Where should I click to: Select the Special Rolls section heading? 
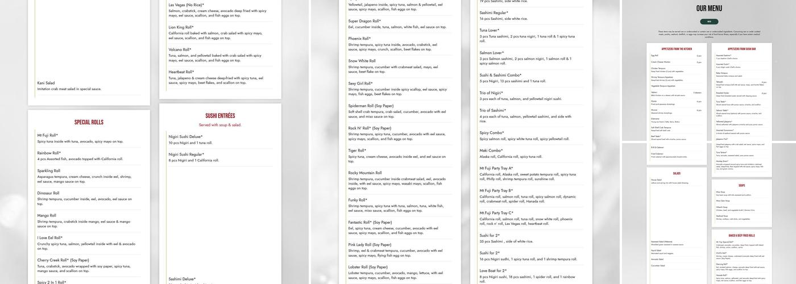(x=89, y=122)
